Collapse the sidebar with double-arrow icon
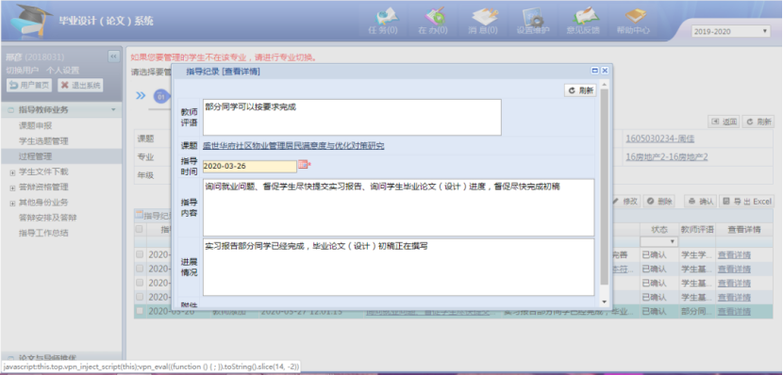The image size is (783, 375). coord(114,57)
